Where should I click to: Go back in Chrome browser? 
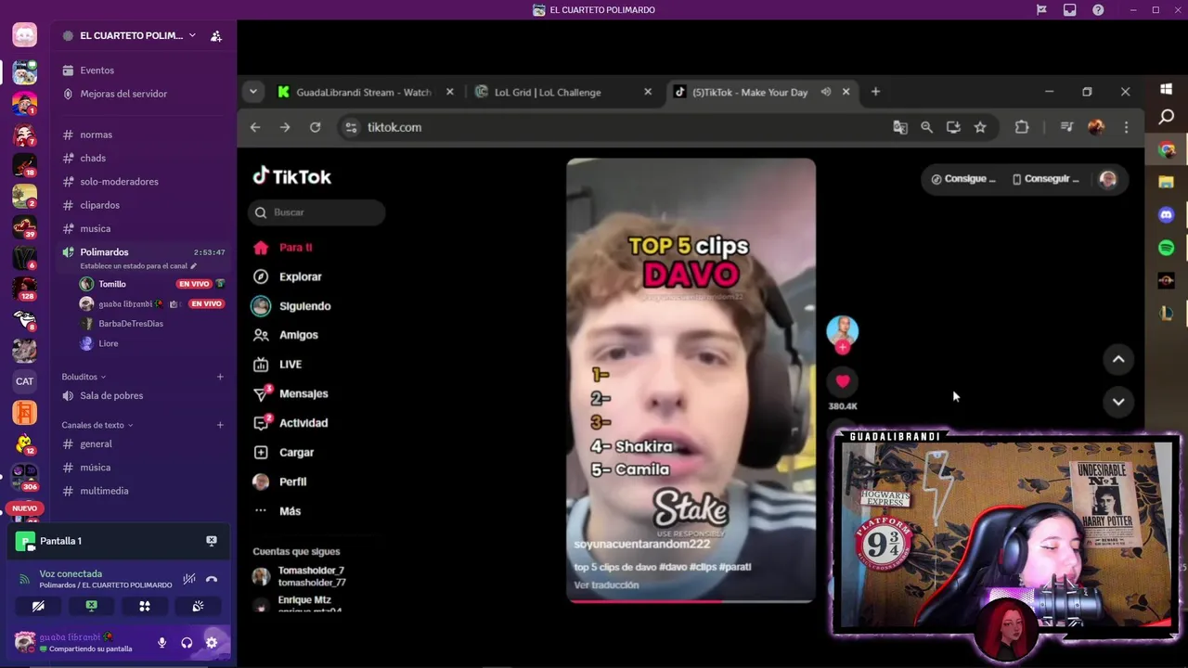click(x=255, y=127)
